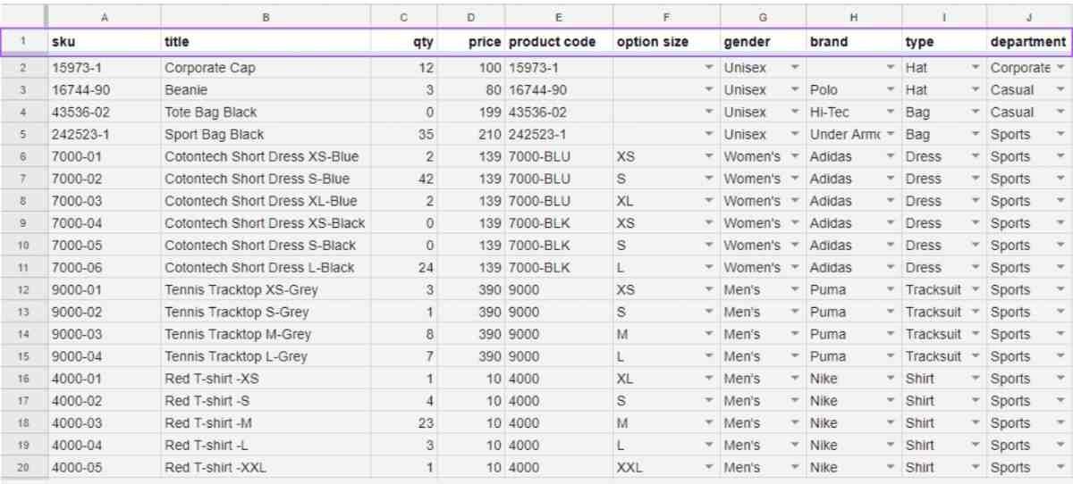
Task: Expand the type dropdown for Sport Bag Black
Action: (x=976, y=135)
